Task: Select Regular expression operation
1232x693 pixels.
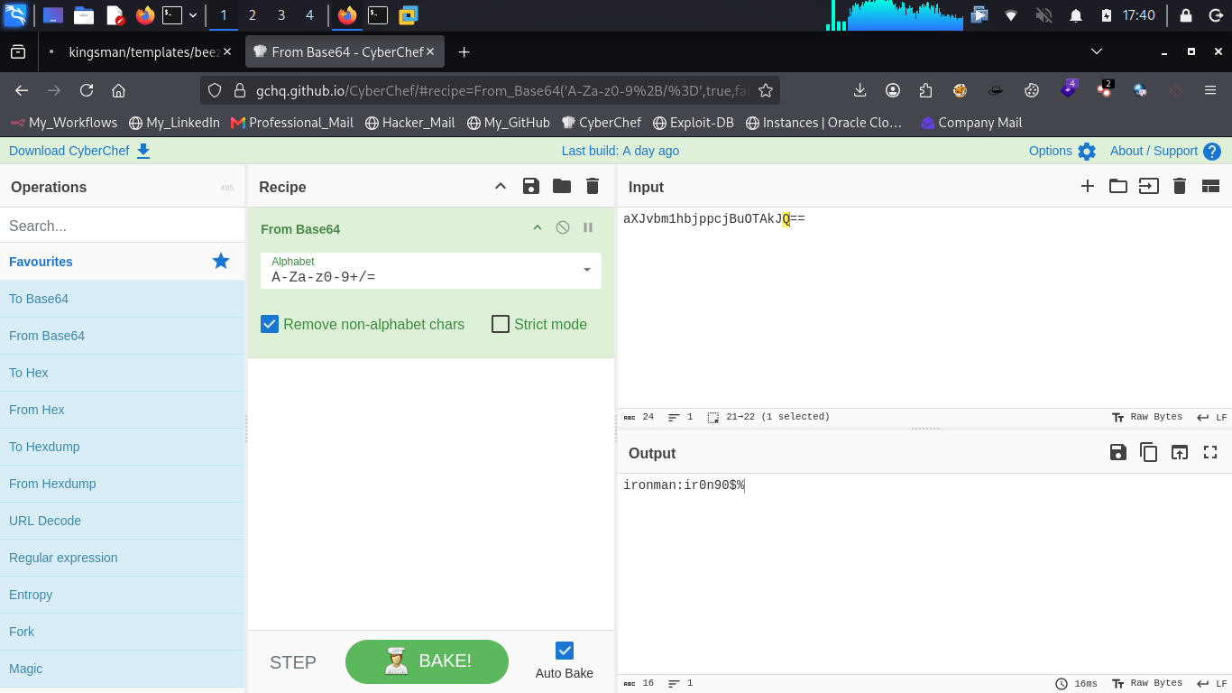Action: point(123,558)
